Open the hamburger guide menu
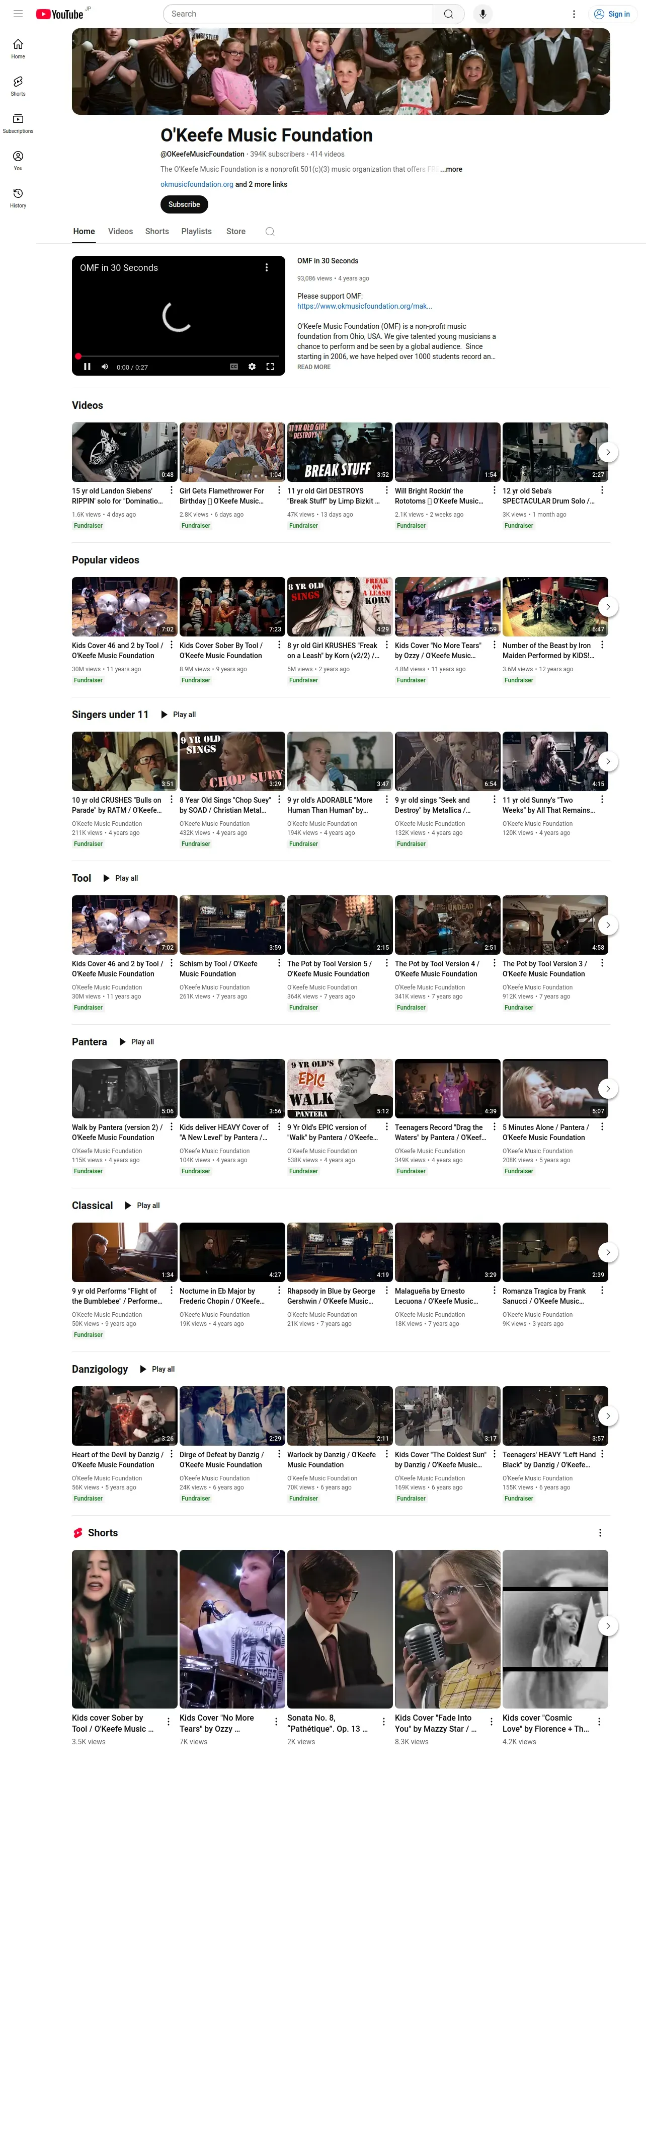The image size is (646, 2131). [x=18, y=14]
